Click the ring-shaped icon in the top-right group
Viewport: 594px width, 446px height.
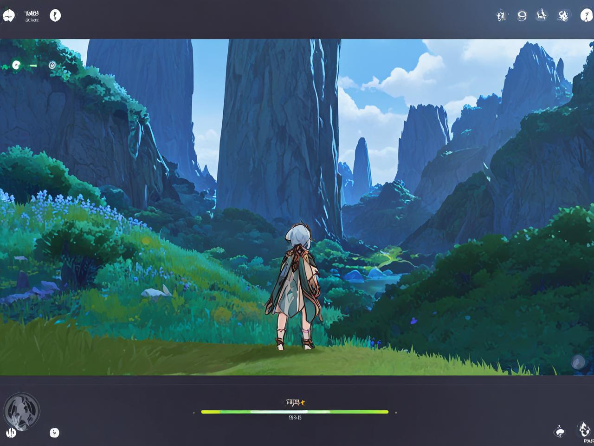click(x=522, y=16)
